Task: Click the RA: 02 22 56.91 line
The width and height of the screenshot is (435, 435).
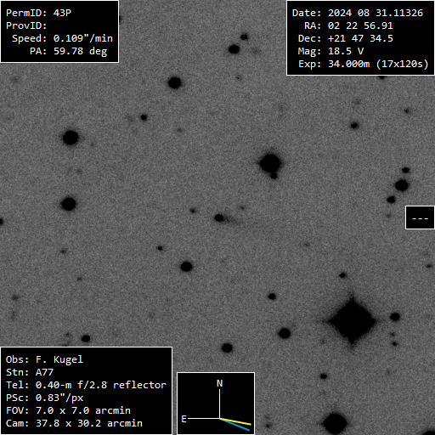Action: click(348, 25)
